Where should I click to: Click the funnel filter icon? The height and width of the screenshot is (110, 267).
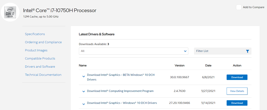click(x=247, y=51)
